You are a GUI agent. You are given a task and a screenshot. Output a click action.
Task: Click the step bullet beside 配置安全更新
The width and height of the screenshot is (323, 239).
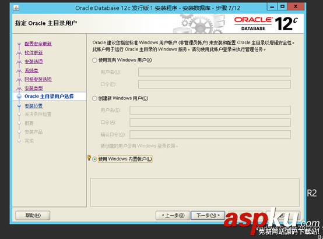19,44
